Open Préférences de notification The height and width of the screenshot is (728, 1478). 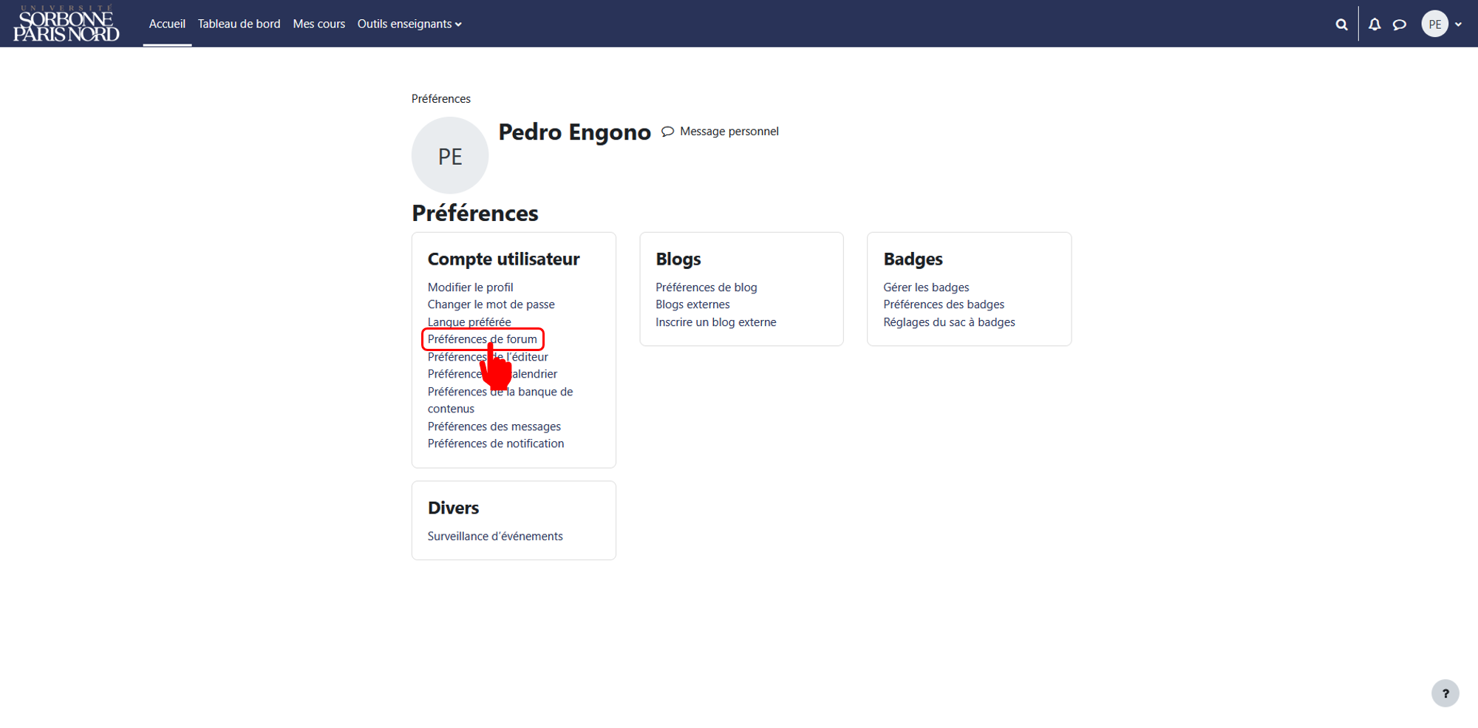(496, 443)
